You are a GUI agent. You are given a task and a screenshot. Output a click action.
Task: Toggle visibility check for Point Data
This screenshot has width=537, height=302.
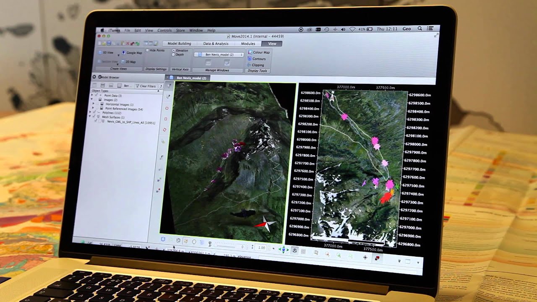click(x=96, y=96)
